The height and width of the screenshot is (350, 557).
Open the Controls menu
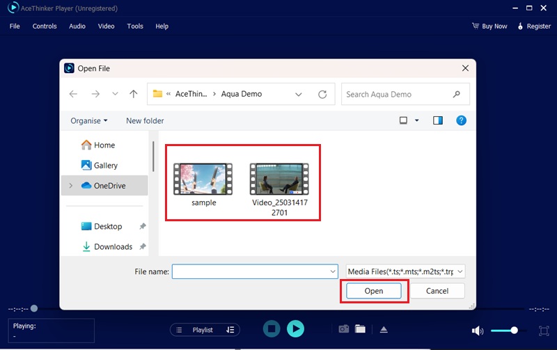[45, 26]
